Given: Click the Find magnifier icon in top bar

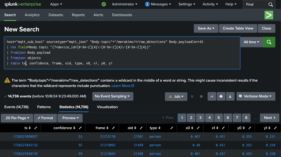Looking at the screenshot, I should (x=270, y=5).
